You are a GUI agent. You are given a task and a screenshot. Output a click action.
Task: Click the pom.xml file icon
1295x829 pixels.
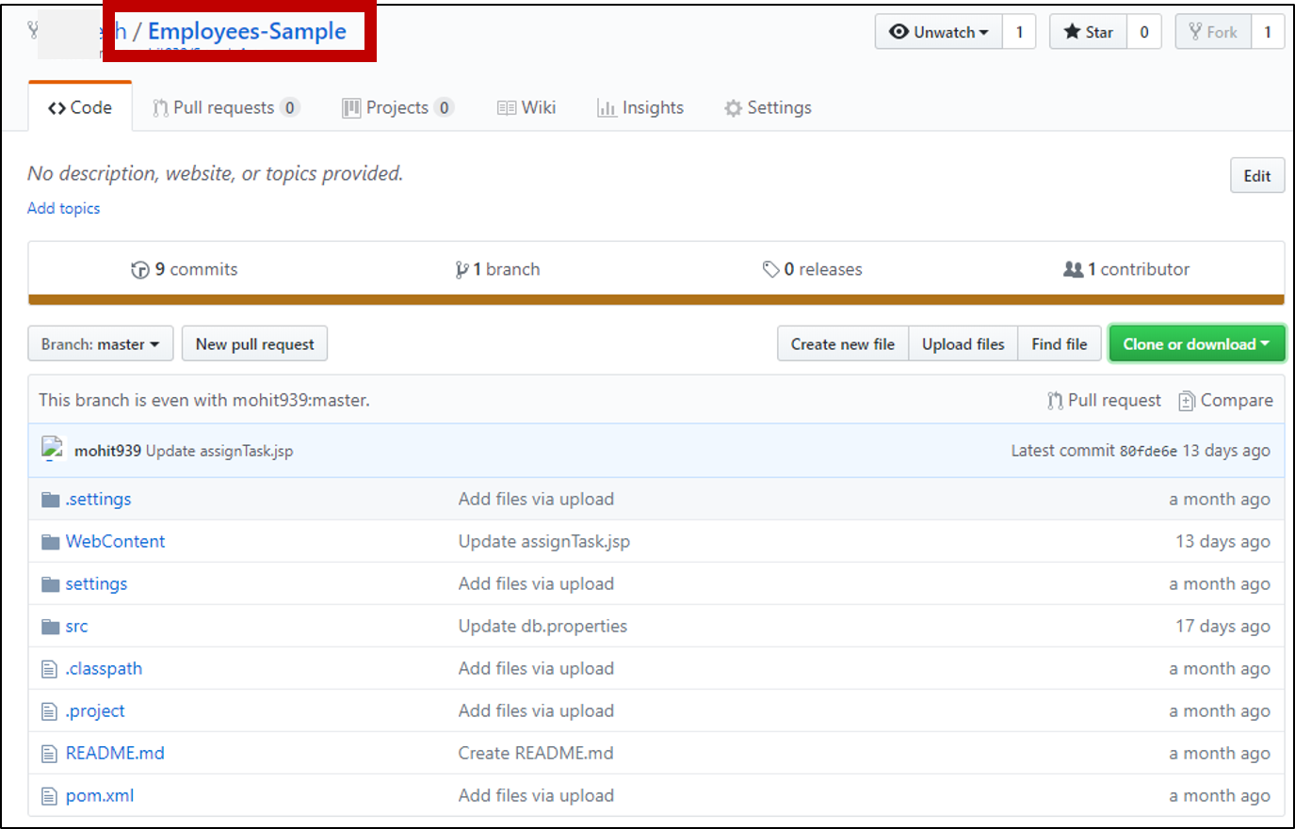(x=50, y=797)
